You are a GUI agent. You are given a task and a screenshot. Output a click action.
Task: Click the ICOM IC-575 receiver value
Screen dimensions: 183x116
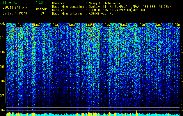coord(117,10)
